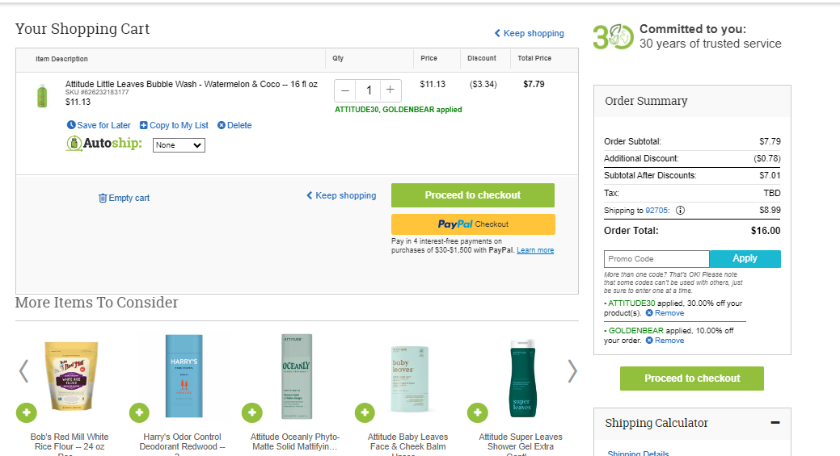Click the Apply promo button
Image resolution: width=840 pixels, height=456 pixels.
pos(745,259)
